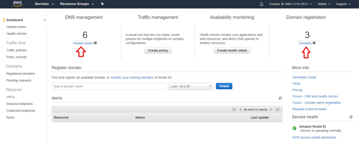Open the transfer your existing domains link
The height and width of the screenshot is (144, 359).
pos(132,77)
